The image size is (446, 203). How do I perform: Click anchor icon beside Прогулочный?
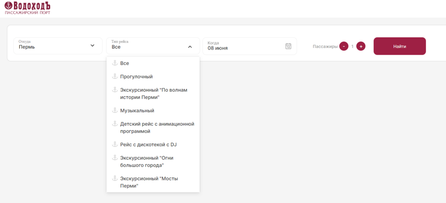tap(115, 76)
